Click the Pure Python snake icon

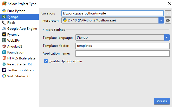point(4,11)
